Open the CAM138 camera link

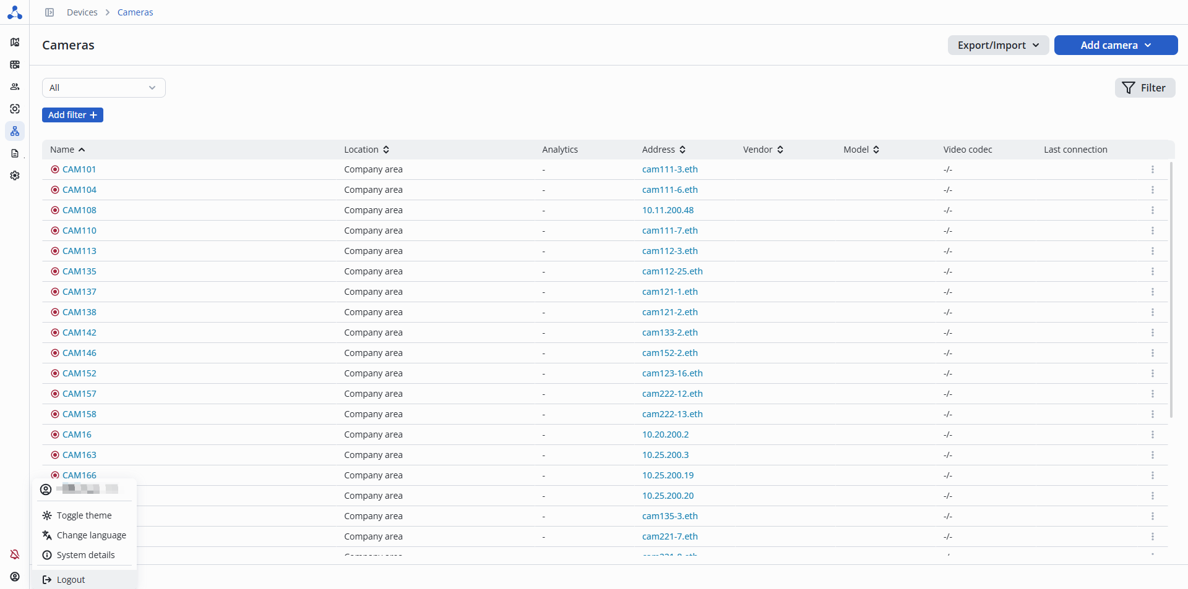click(79, 312)
